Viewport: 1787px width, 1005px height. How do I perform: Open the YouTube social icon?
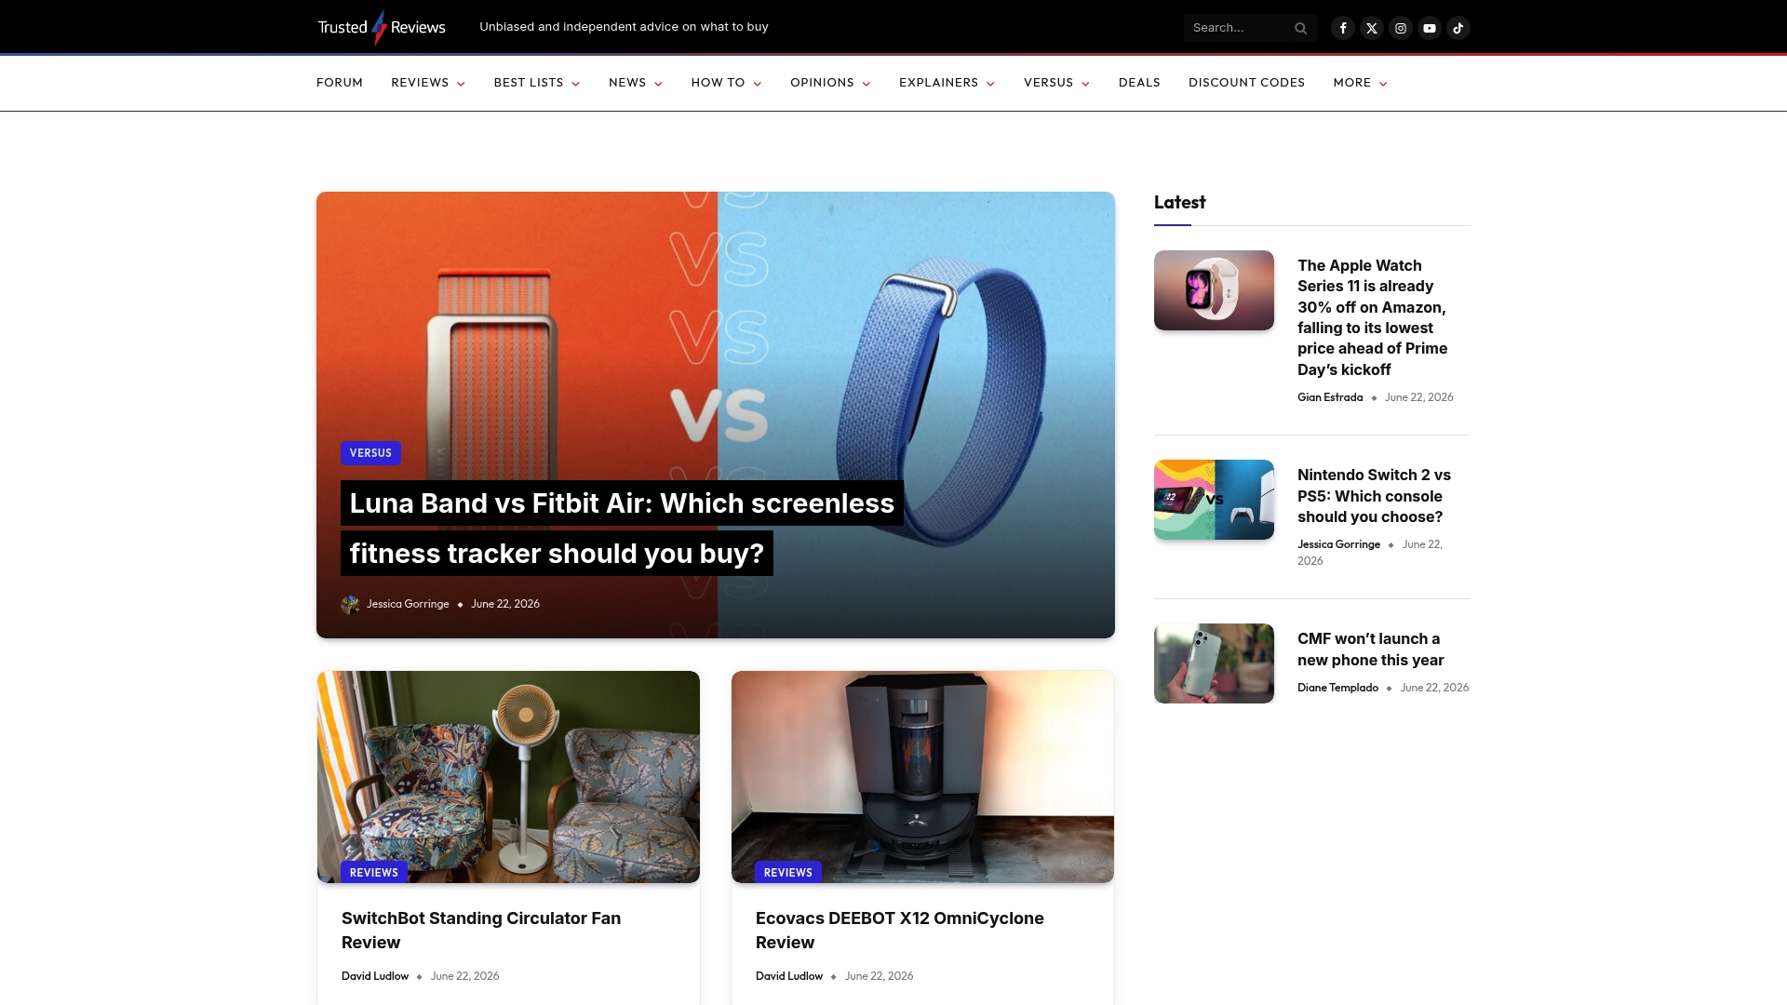(1429, 28)
